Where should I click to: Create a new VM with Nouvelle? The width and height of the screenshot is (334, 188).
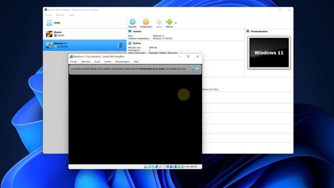pos(132,23)
